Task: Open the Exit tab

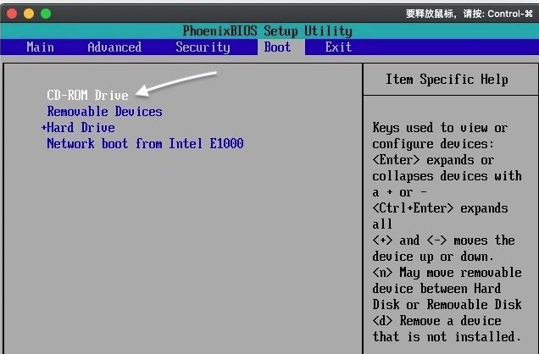Action: click(x=338, y=47)
